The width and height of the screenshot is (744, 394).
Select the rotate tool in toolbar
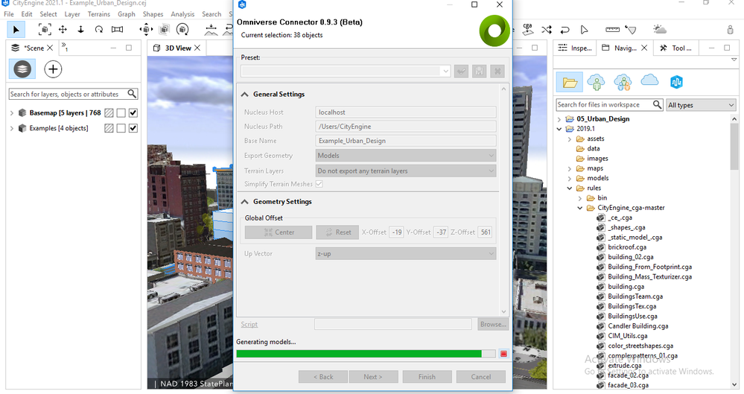[99, 30]
